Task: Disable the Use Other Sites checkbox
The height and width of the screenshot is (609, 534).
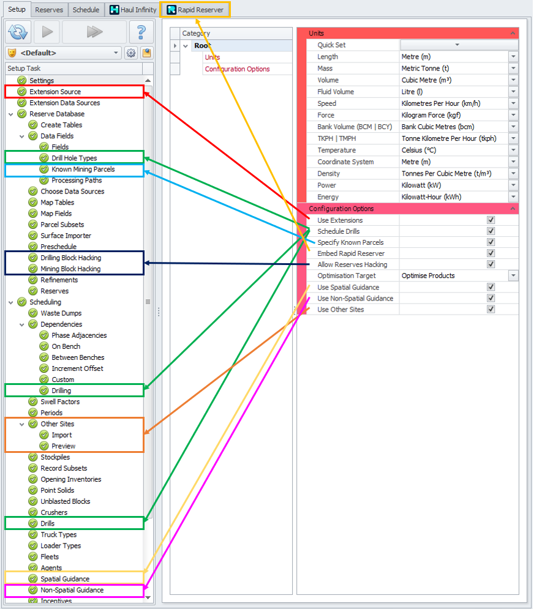Action: point(491,309)
